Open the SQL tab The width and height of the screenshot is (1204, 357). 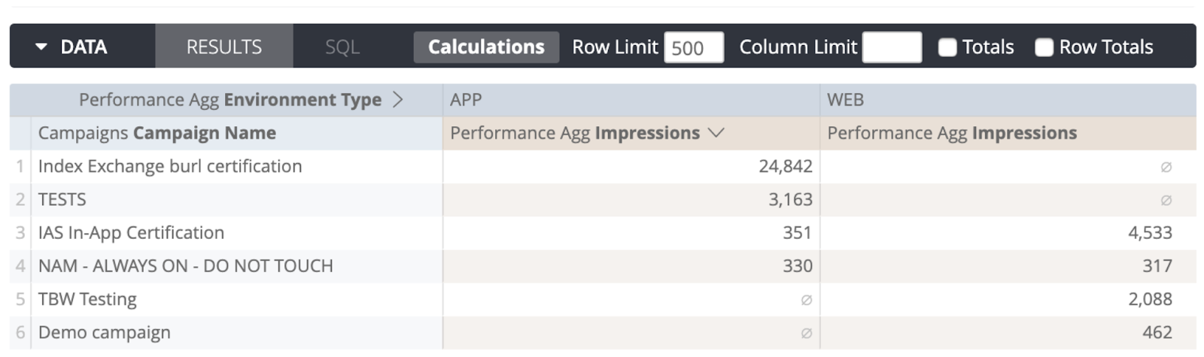point(342,47)
